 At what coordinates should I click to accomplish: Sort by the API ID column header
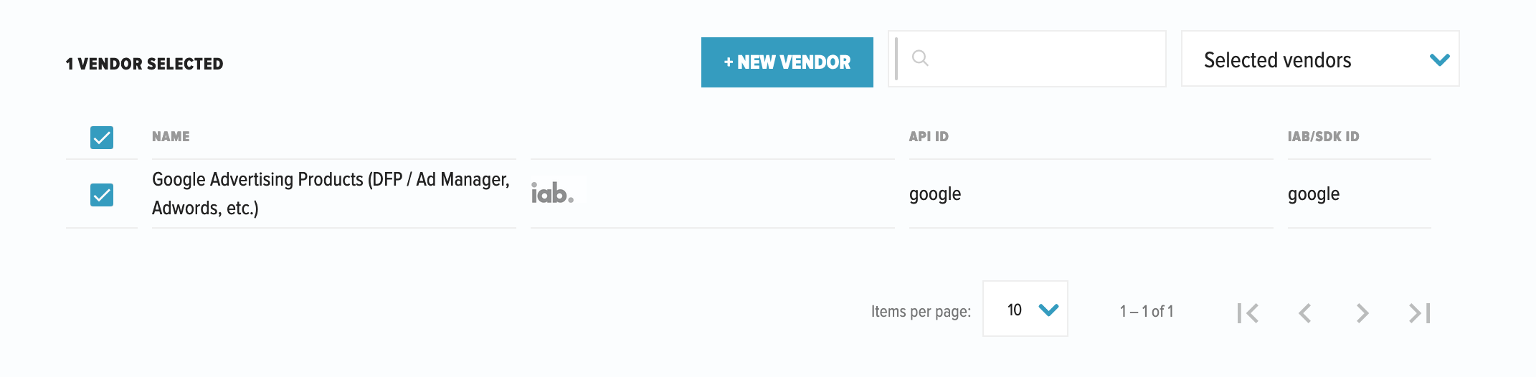tap(929, 136)
